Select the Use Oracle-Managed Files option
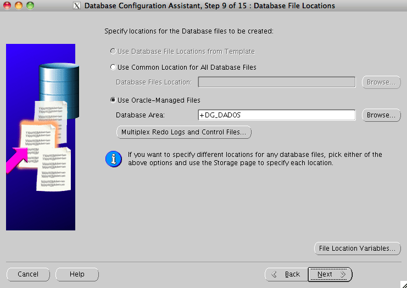407x288 pixels. 113,100
